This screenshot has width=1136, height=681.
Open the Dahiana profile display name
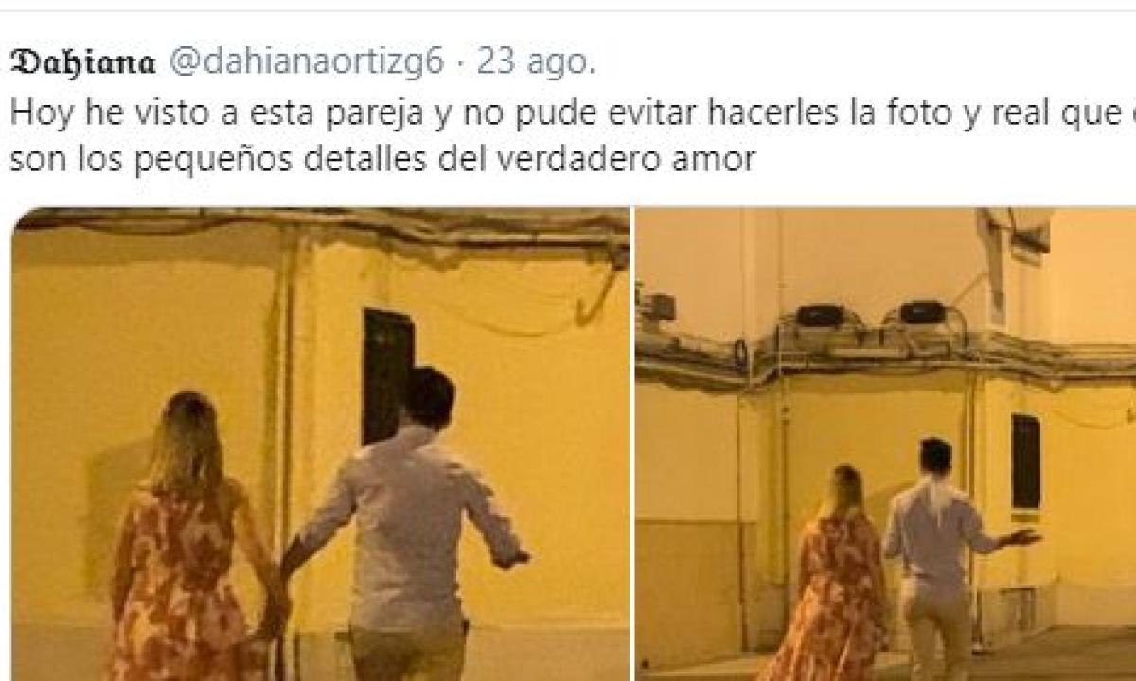tap(82, 63)
